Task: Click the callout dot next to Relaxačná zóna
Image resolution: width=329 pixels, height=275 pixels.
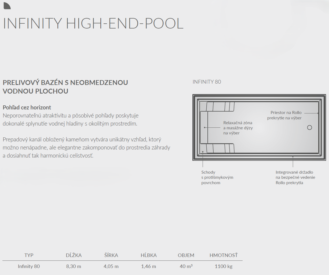Action: pyautogui.click(x=204, y=127)
